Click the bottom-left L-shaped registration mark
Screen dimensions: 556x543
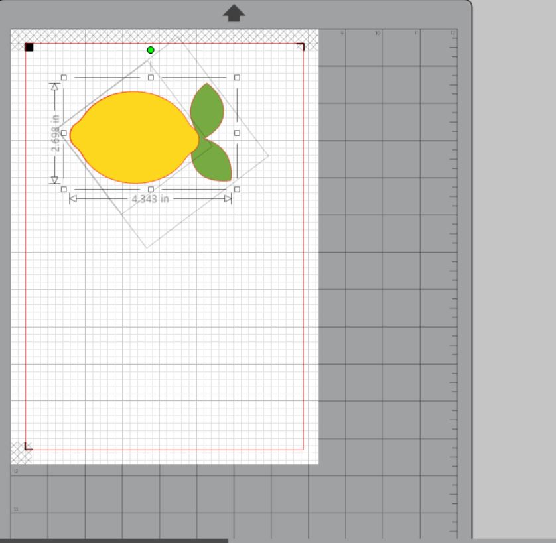point(28,446)
